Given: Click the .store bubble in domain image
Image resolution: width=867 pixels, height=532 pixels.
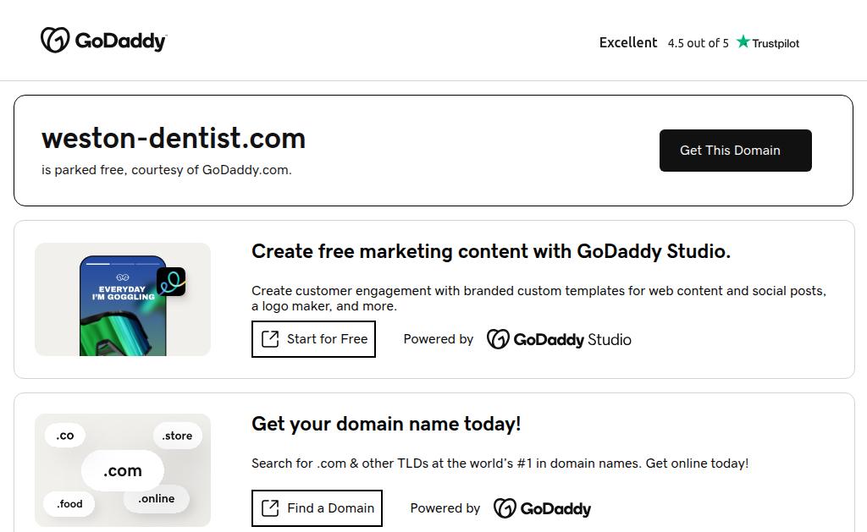Looking at the screenshot, I should pos(178,436).
